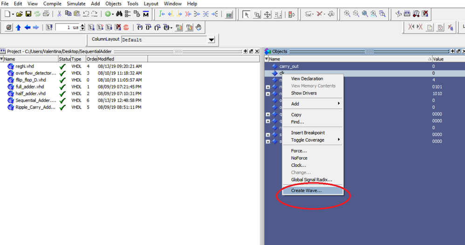Click the Run All icon

click(x=109, y=27)
